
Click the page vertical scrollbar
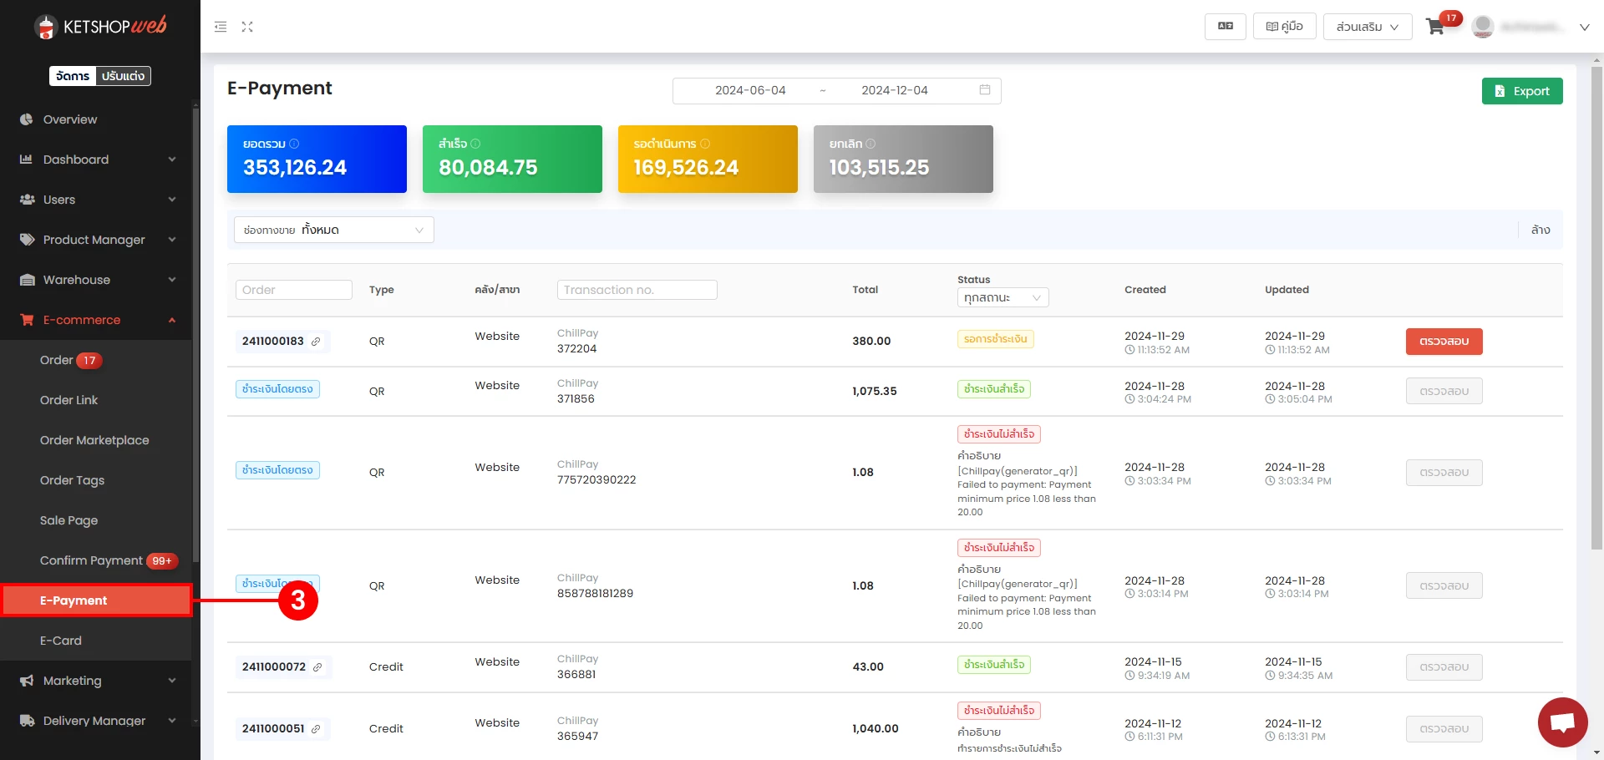1596,309
